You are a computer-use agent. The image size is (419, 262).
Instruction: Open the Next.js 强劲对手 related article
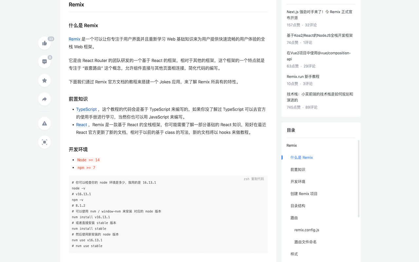320,15
